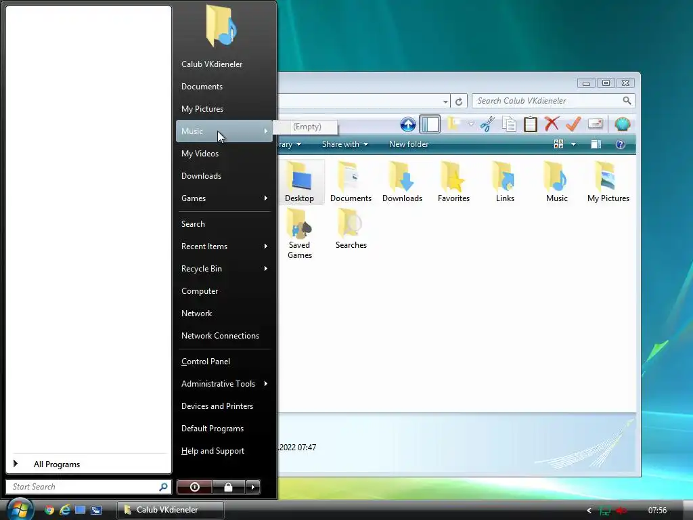Click Switch between windows icon
Viewport: 693px width, 520px height.
click(96, 510)
